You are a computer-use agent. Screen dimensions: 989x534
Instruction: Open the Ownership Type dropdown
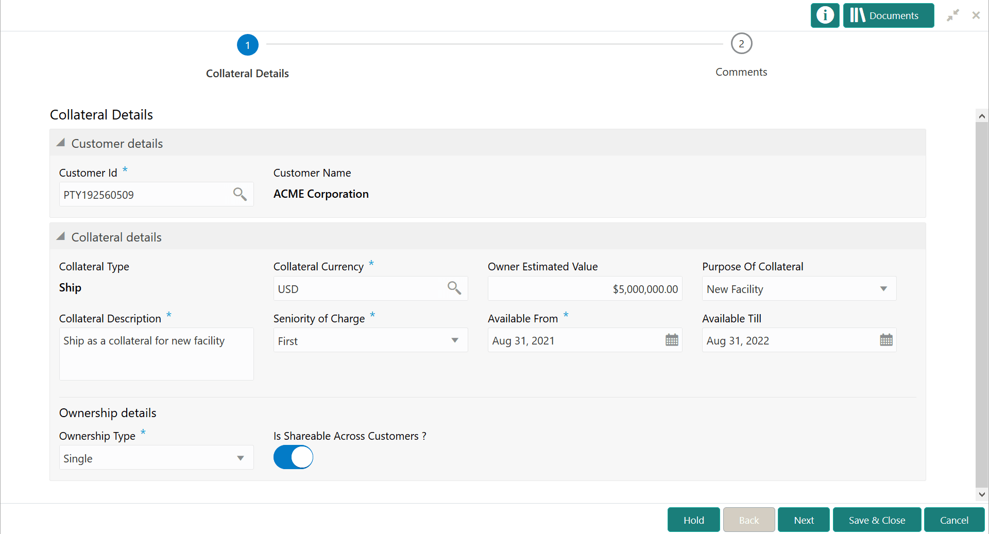tap(156, 458)
